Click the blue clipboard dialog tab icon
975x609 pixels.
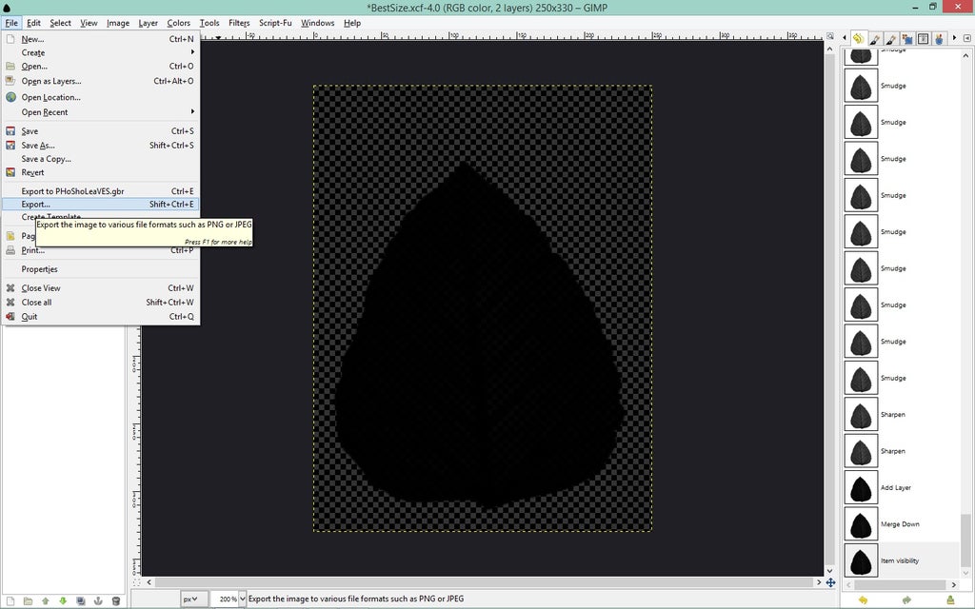tap(905, 38)
